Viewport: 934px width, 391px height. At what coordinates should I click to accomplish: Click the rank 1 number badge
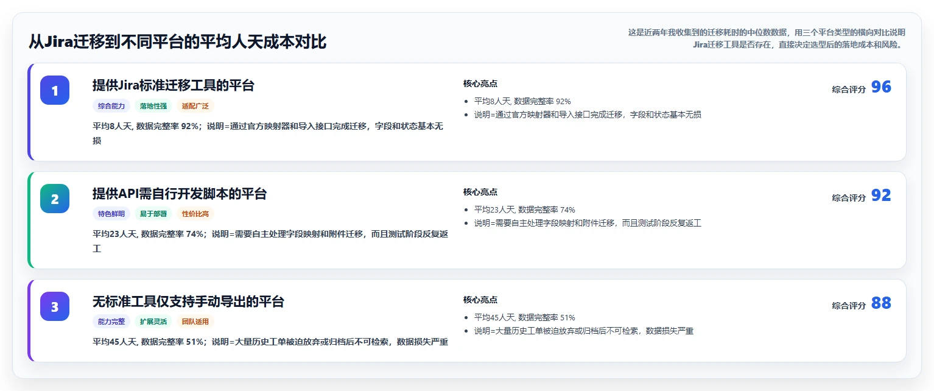click(55, 90)
